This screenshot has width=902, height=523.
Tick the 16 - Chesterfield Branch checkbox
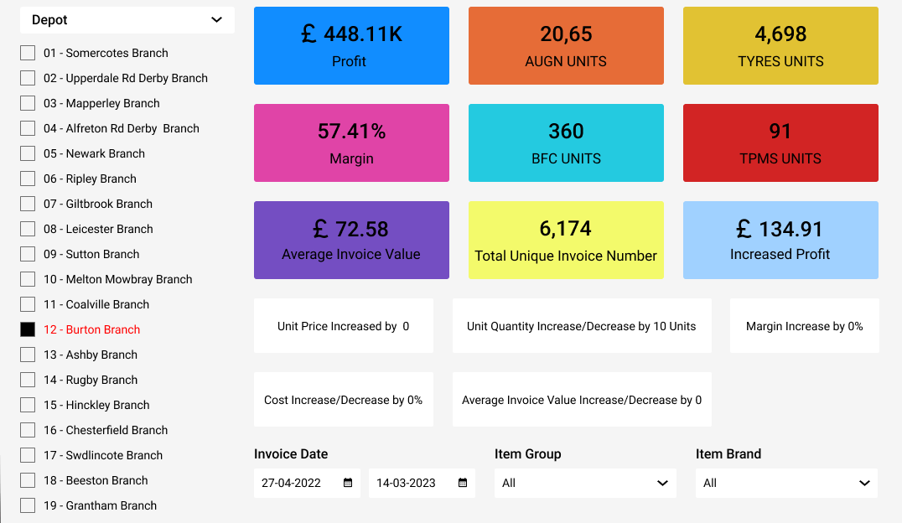pos(26,429)
